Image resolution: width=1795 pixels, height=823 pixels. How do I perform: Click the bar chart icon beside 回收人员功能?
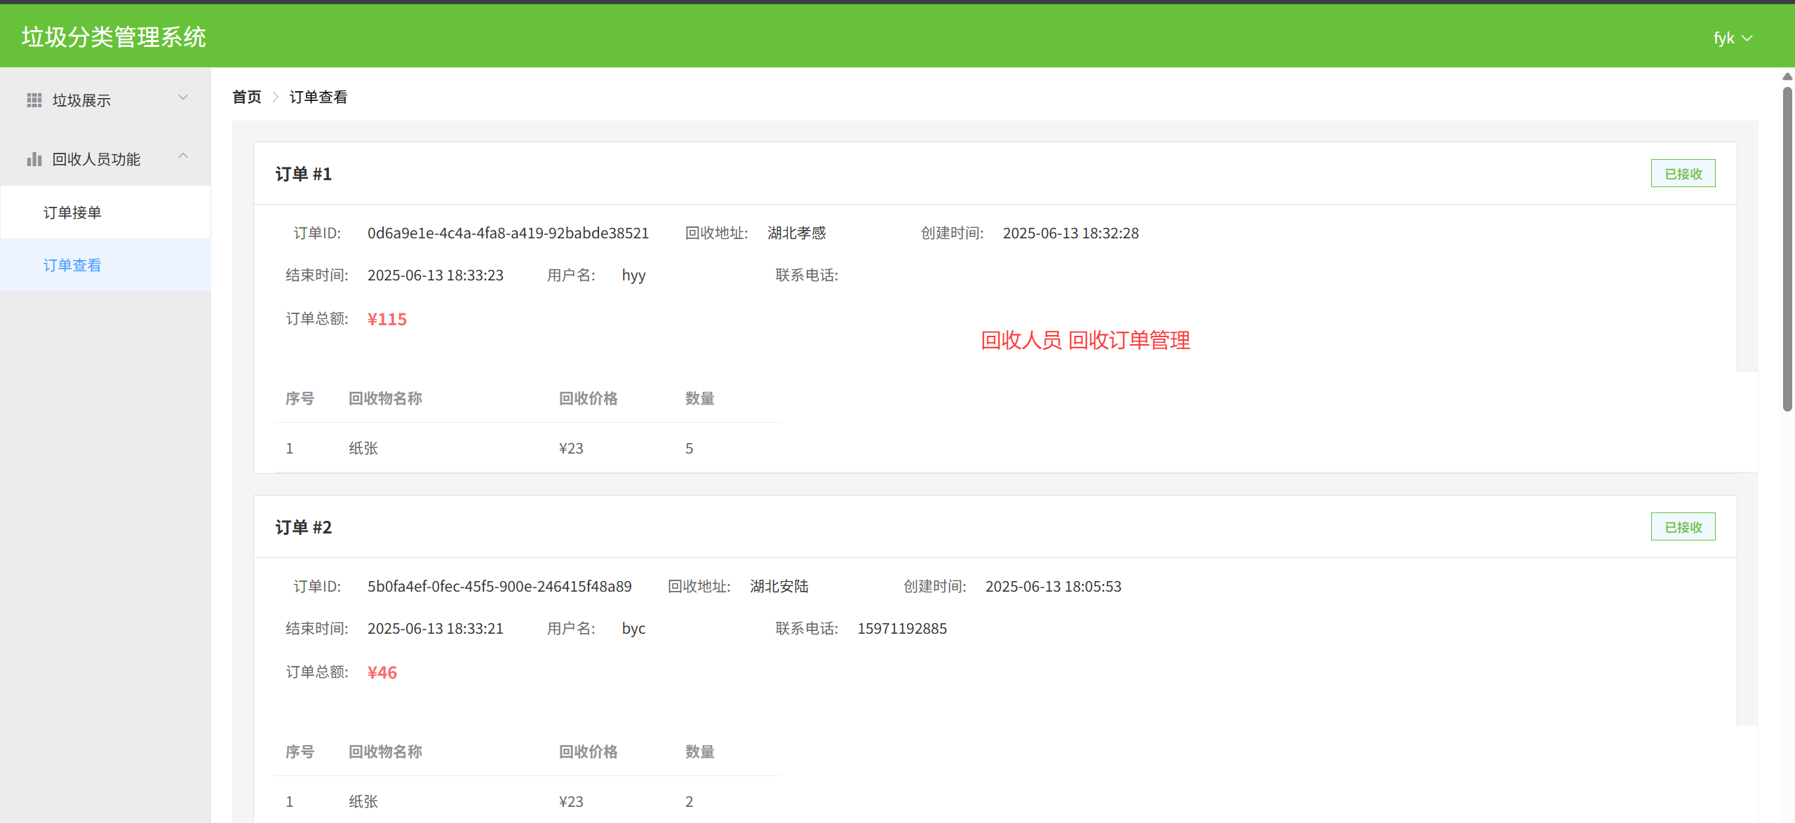click(x=34, y=159)
